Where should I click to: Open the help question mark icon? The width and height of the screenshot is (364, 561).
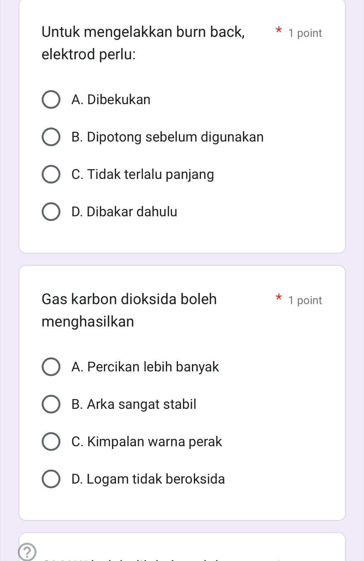[27, 552]
